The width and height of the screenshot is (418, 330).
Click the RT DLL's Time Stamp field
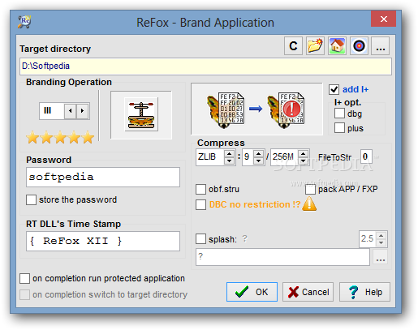(x=103, y=241)
